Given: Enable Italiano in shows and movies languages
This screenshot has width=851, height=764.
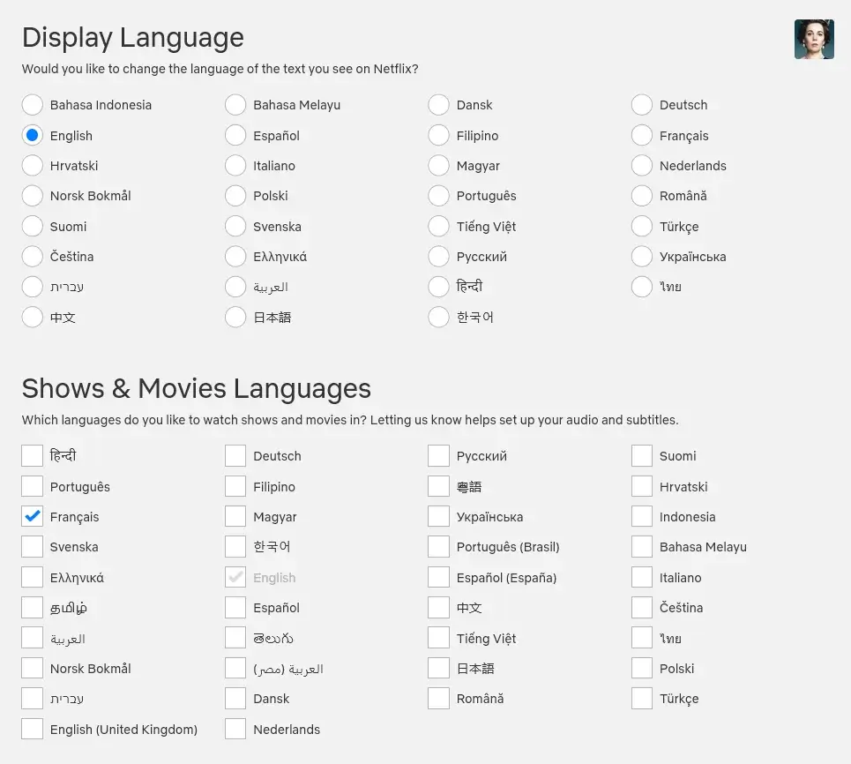Looking at the screenshot, I should (x=642, y=577).
